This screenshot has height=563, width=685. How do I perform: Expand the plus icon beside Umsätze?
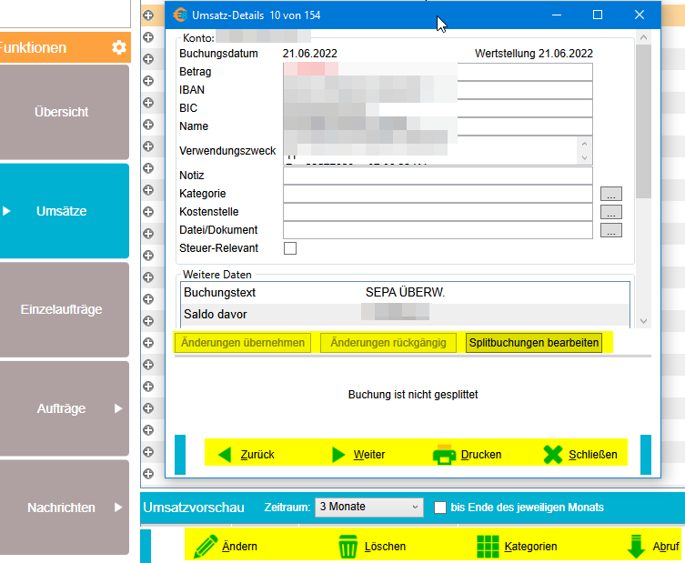[x=148, y=212]
